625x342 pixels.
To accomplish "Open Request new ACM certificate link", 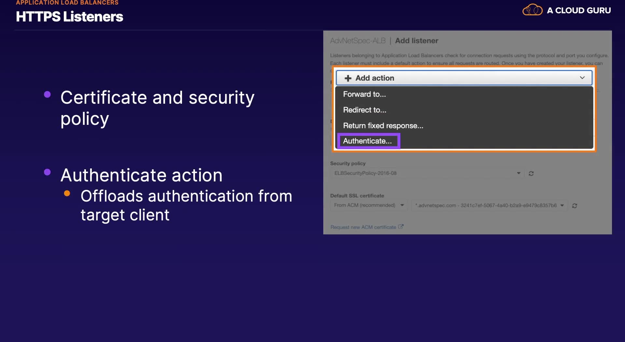I will (363, 227).
